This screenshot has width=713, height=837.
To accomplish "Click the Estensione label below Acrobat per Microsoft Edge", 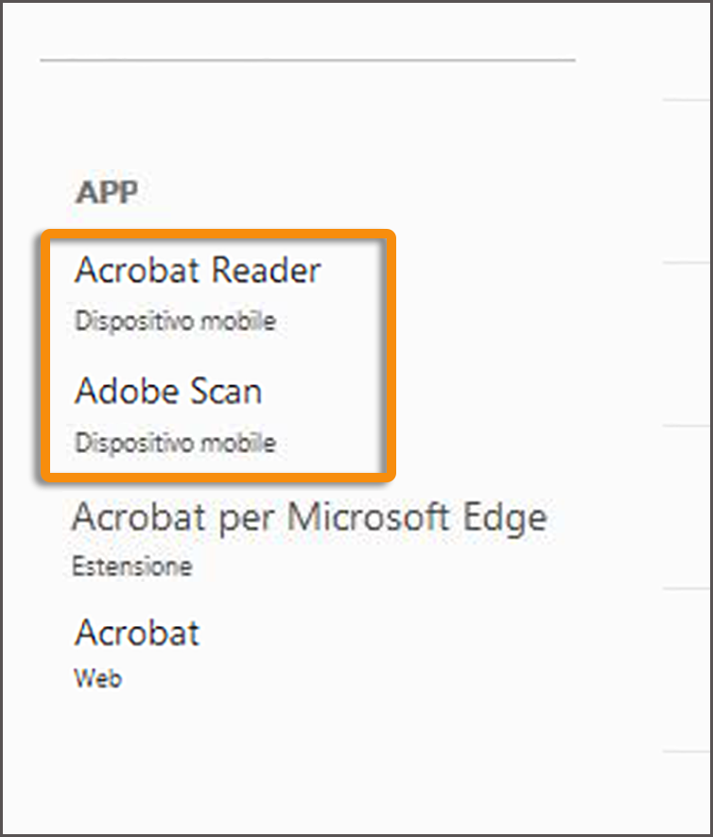I will (x=131, y=567).
